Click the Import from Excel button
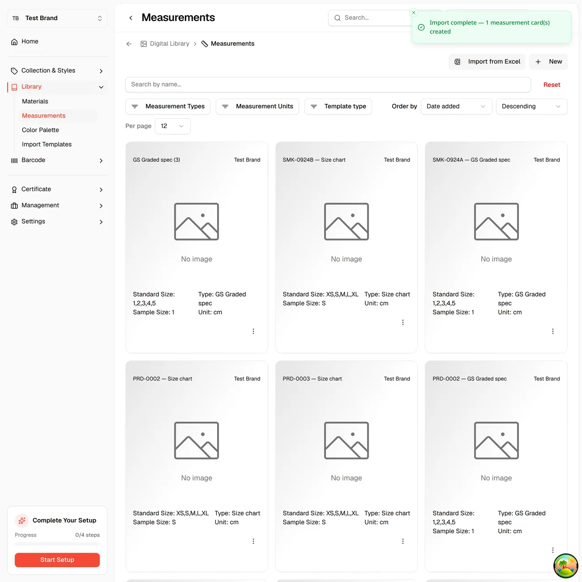582x582 pixels. pos(487,62)
